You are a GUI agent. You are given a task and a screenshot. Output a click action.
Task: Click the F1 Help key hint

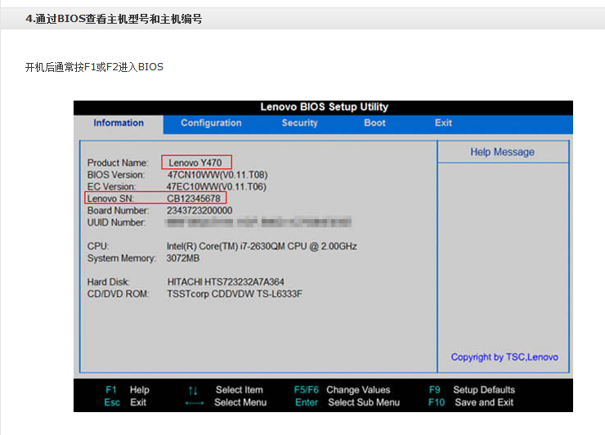128,390
